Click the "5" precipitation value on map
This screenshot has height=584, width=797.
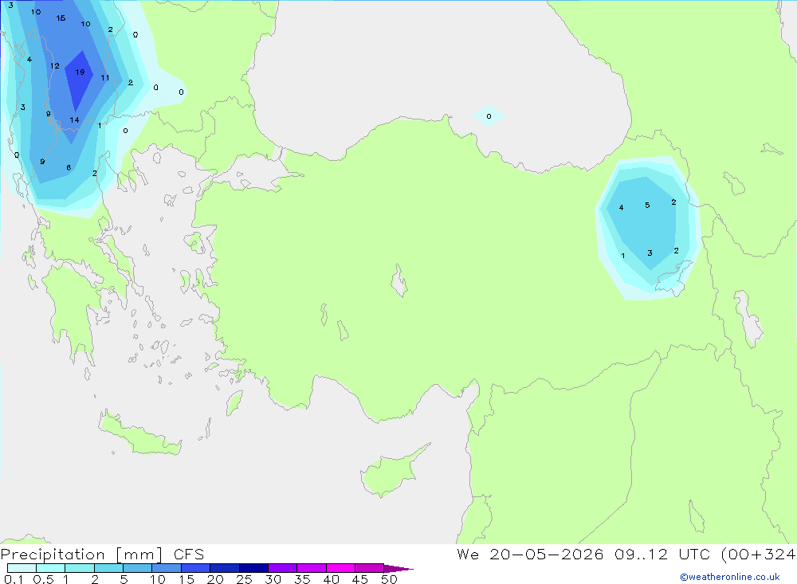[x=647, y=206]
